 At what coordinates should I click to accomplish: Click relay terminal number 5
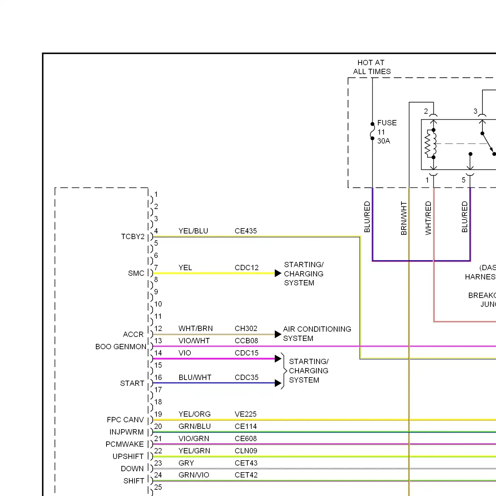pos(464,180)
